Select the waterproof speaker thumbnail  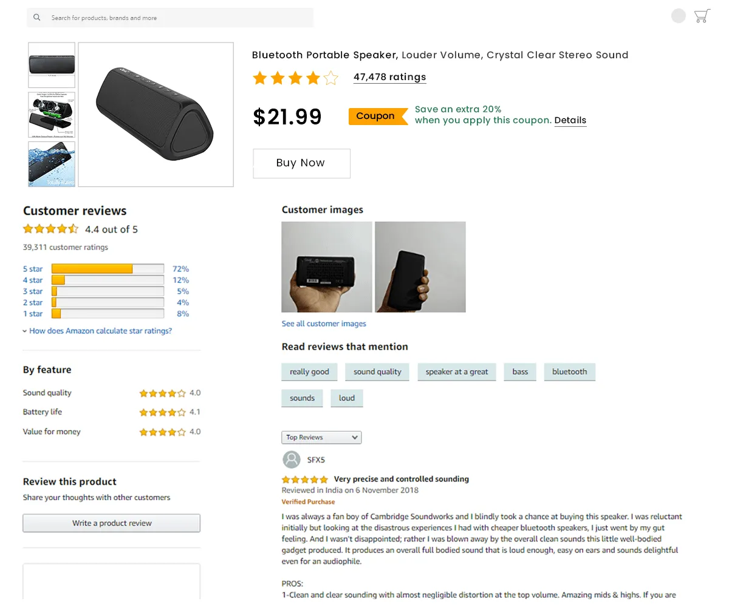pyautogui.click(x=52, y=164)
